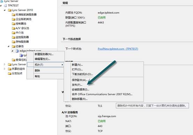This screenshot has width=193, height=135.
Task: Click the TLS protocol value
Action: [100, 106]
